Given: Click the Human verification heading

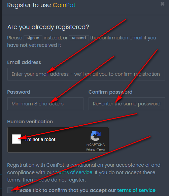Looking at the screenshot, I should pos(30,122).
